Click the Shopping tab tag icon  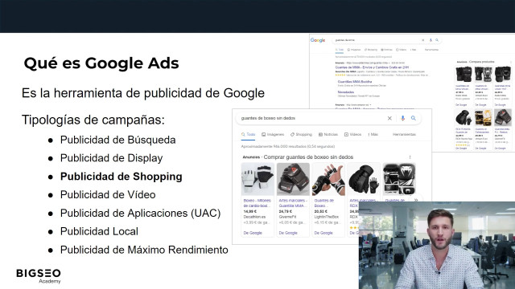click(x=292, y=134)
